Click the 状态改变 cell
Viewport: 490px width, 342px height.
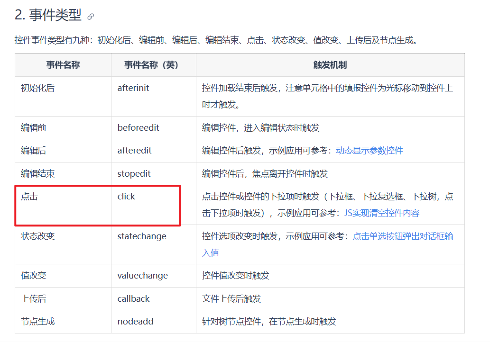click(63, 244)
